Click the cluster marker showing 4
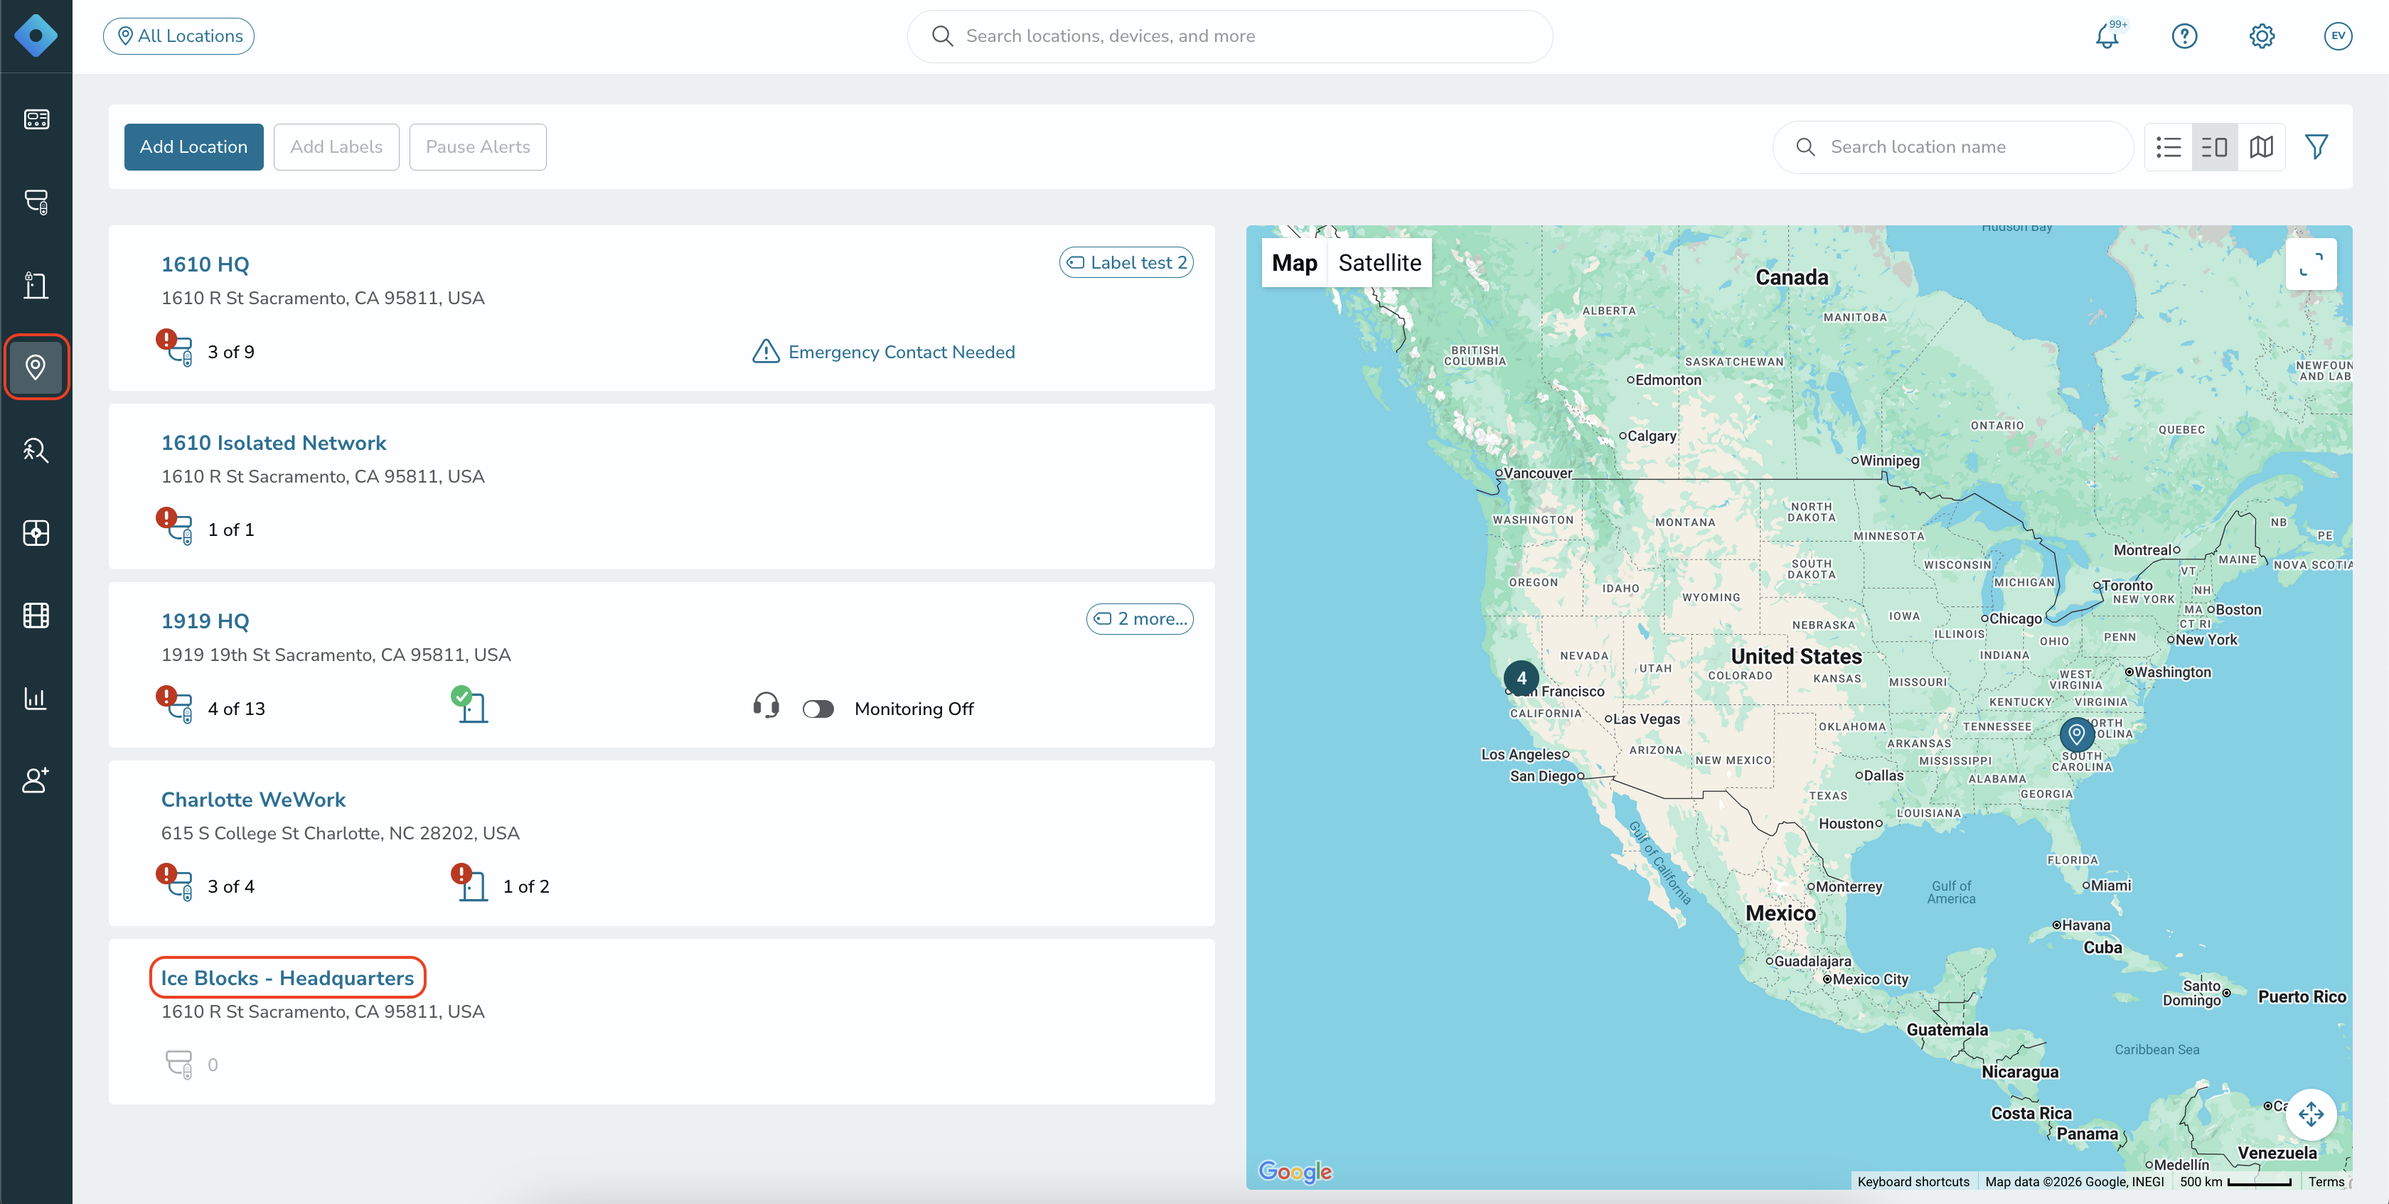Viewport: 2389px width, 1204px height. 1521,679
